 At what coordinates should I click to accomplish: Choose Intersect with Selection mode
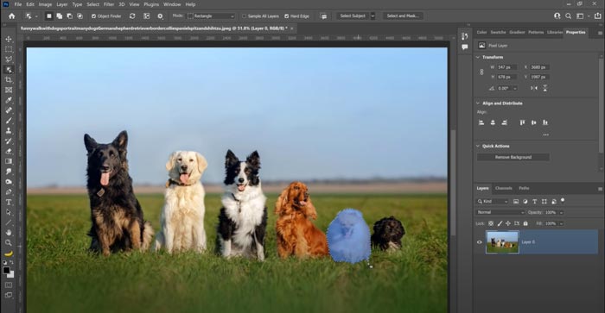[x=80, y=16]
